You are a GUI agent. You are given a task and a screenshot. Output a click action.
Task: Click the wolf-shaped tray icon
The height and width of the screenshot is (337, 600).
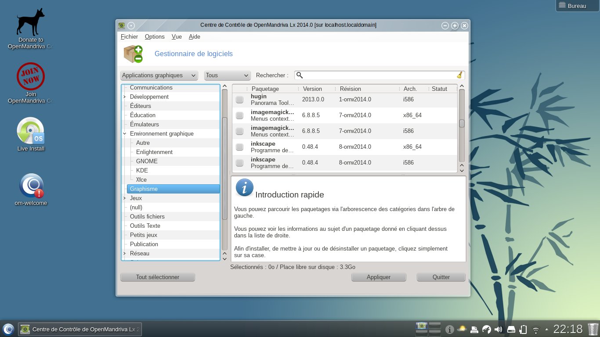(486, 329)
